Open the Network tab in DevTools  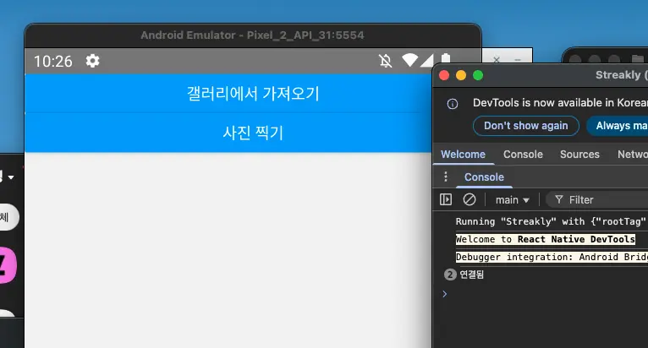point(632,155)
